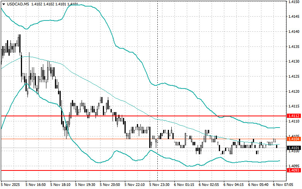
Task: Click the 5 Nov 23:30 time label
Action: pyautogui.click(x=159, y=185)
